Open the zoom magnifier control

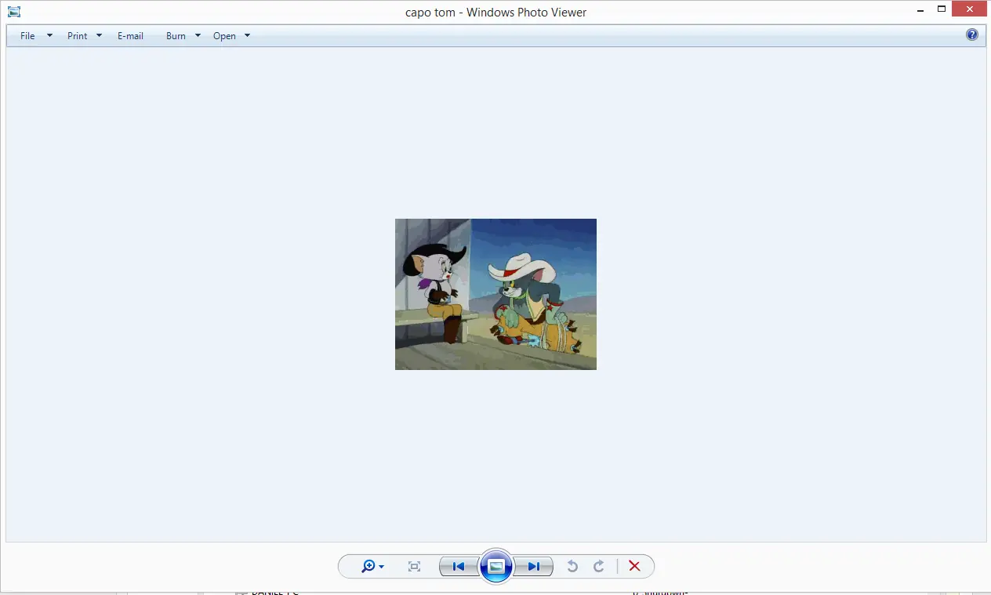point(372,566)
